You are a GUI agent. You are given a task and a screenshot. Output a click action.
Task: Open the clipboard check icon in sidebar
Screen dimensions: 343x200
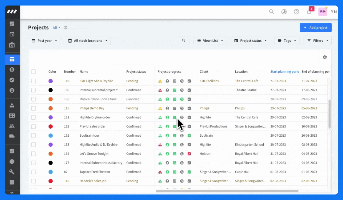[x=12, y=151]
